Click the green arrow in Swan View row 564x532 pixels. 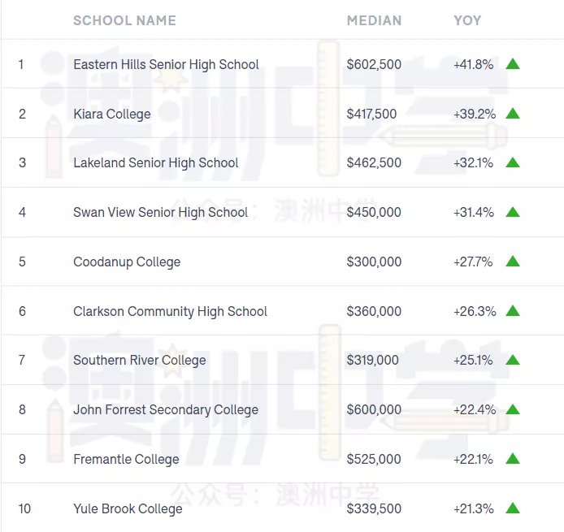[x=513, y=212]
